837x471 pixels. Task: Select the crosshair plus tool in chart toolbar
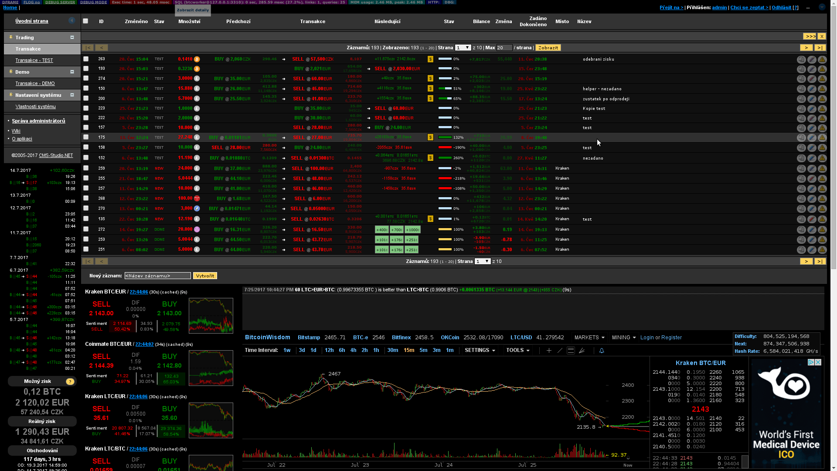[549, 351]
